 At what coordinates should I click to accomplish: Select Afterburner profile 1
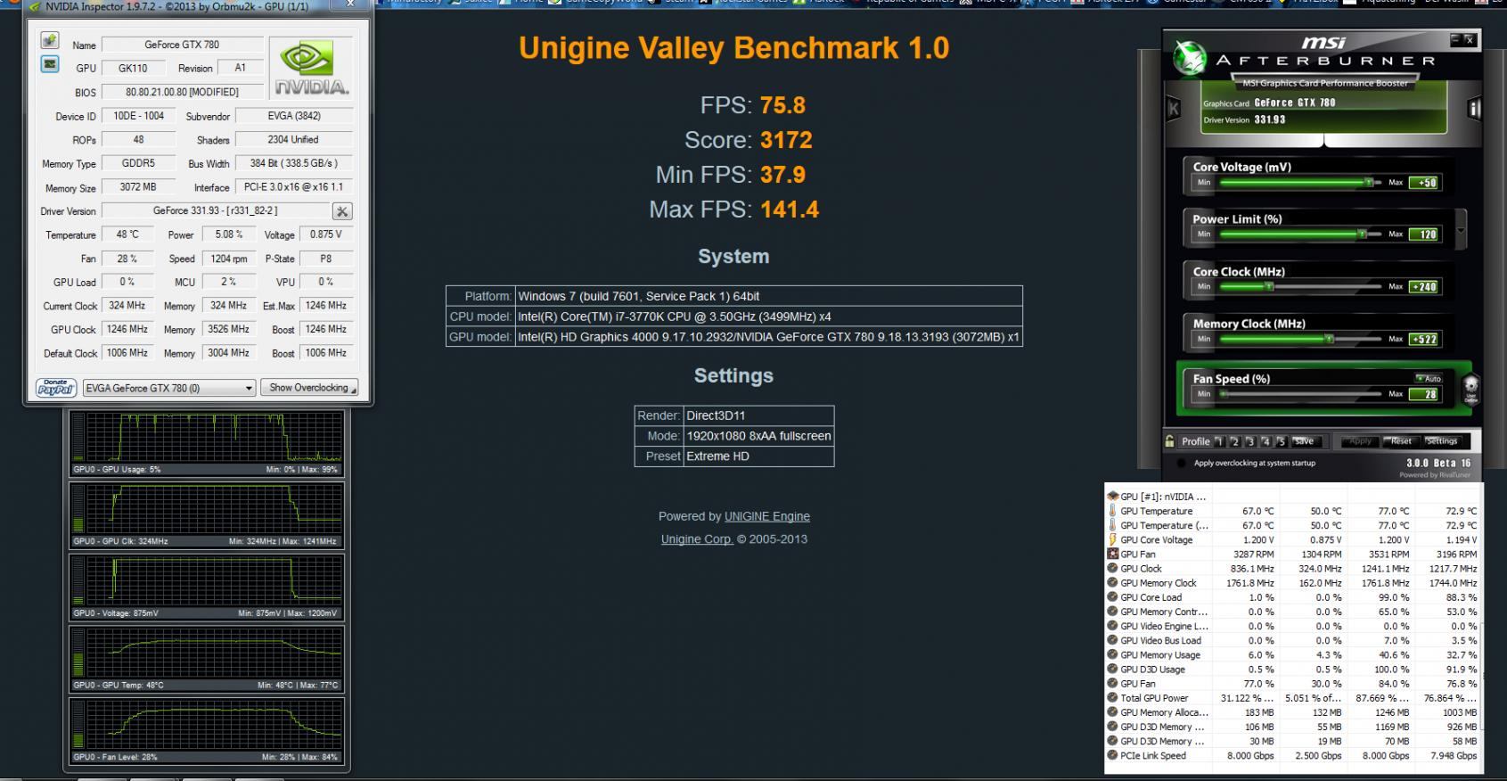pyautogui.click(x=1218, y=441)
